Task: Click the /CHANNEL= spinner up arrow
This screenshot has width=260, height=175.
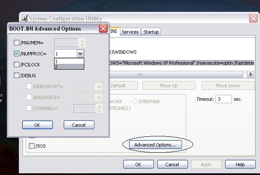Action: [99, 107]
